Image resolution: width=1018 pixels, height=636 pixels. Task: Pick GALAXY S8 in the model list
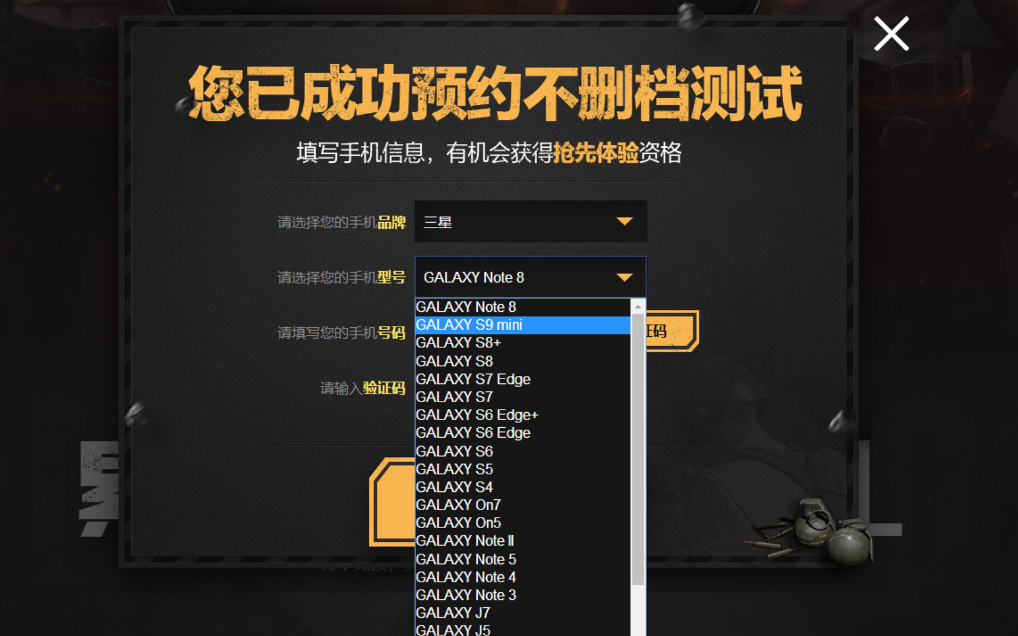coord(522,361)
